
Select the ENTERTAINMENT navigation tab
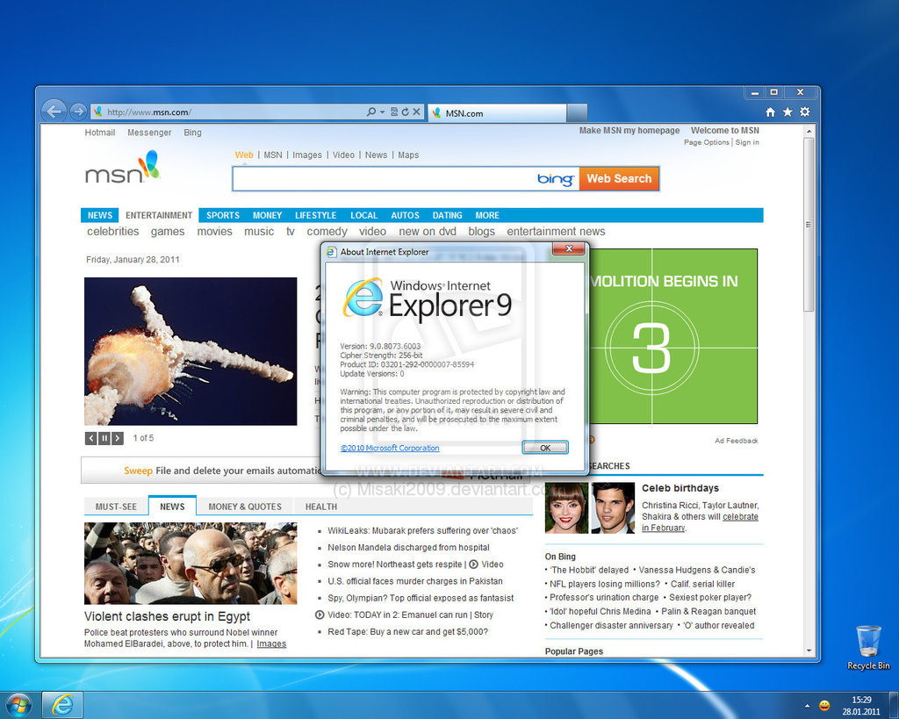coord(159,215)
